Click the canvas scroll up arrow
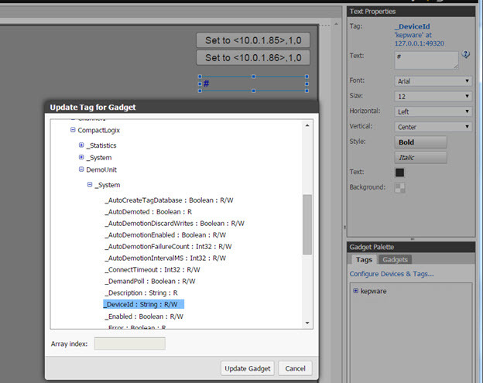This screenshot has width=483, height=383. click(x=337, y=24)
